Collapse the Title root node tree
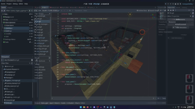 2,14
